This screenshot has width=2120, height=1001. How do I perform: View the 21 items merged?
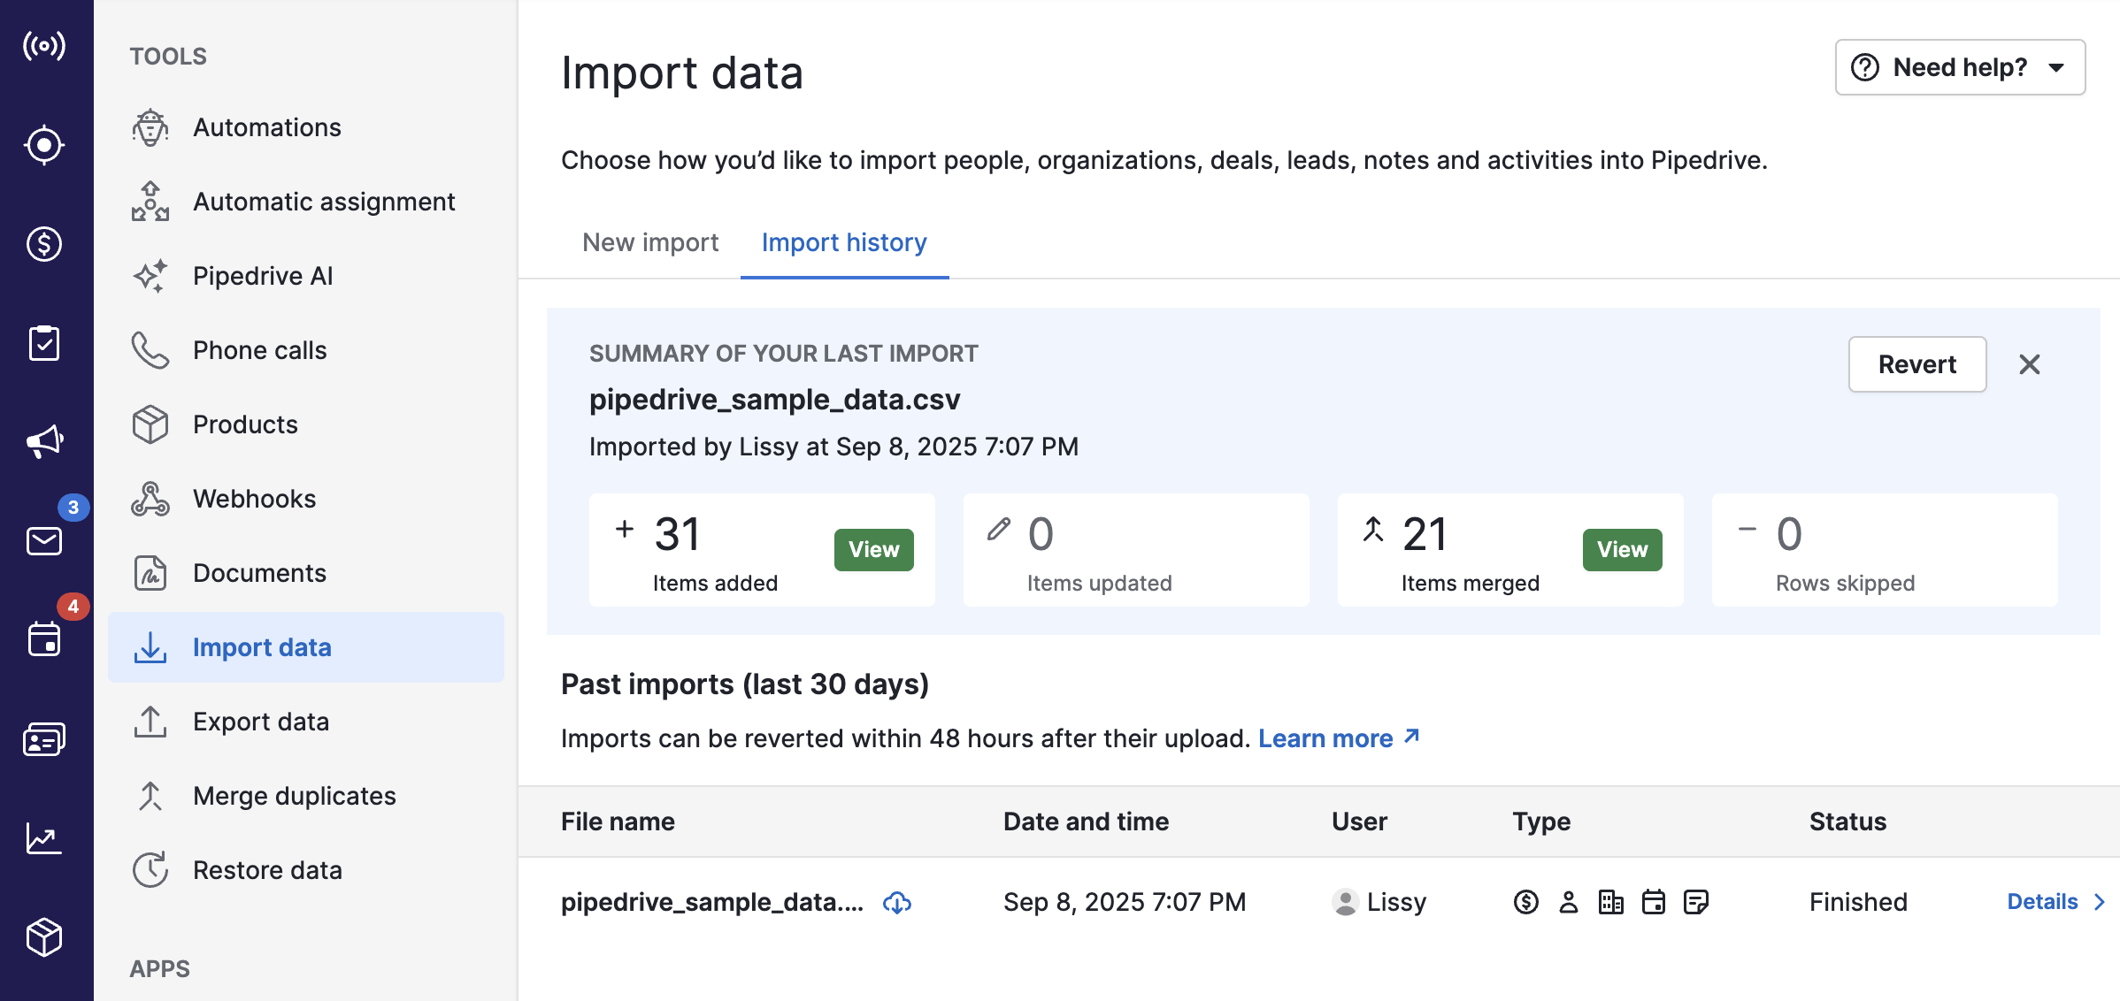coord(1623,550)
